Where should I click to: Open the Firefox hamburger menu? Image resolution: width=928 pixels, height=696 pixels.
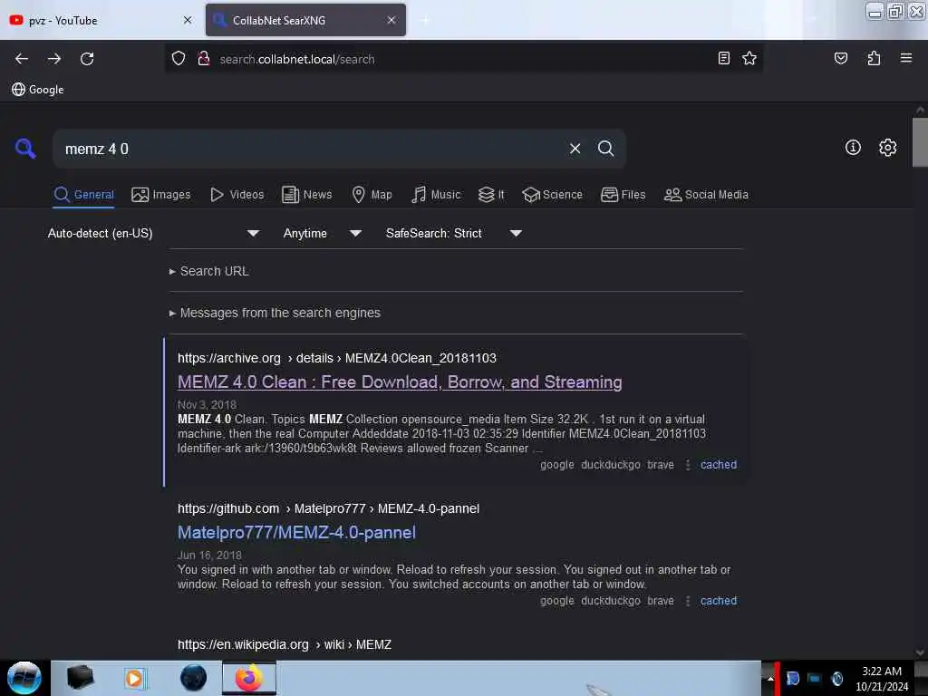[905, 58]
